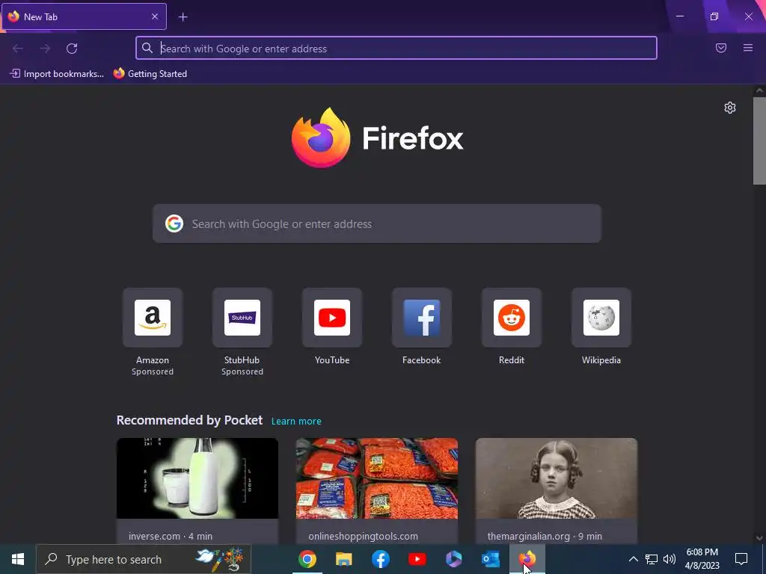Open Outlook from the taskbar

491,559
